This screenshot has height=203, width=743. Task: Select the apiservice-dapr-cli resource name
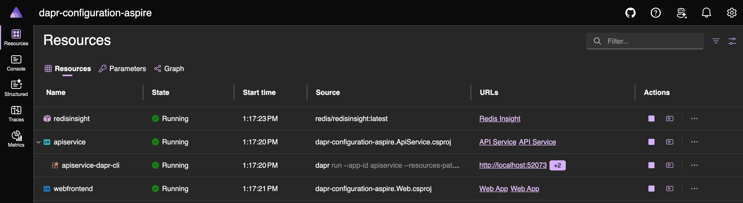click(x=91, y=165)
